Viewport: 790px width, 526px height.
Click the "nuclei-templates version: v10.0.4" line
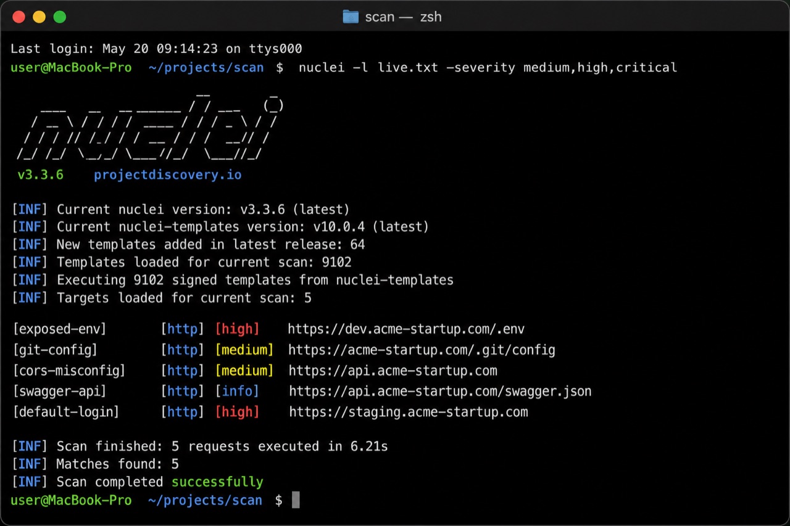pos(220,227)
